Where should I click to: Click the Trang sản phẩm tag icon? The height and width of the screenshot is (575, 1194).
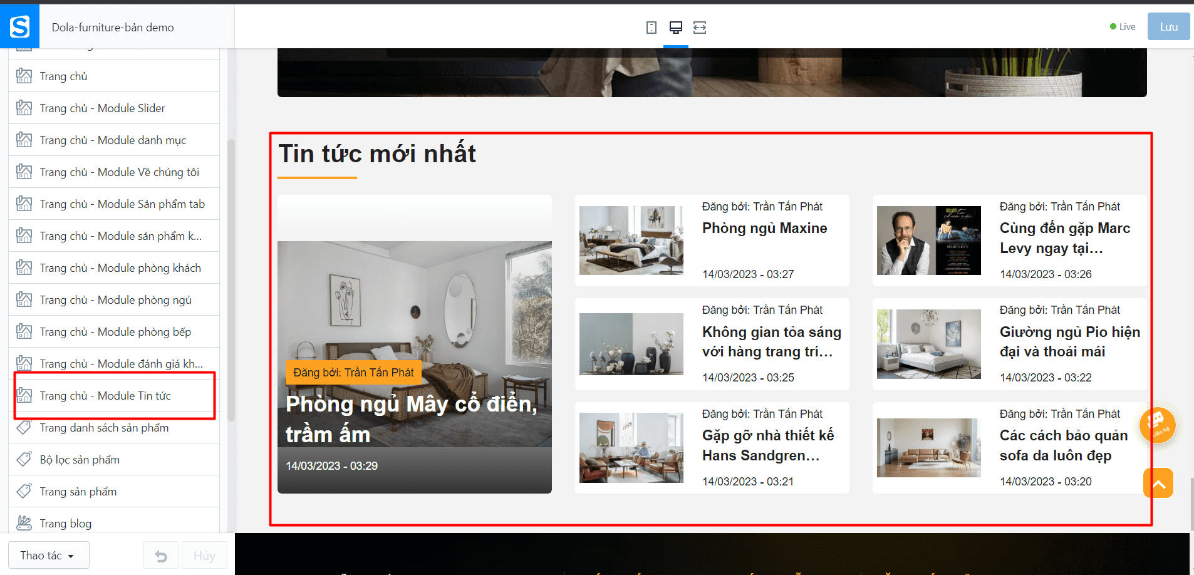point(24,492)
